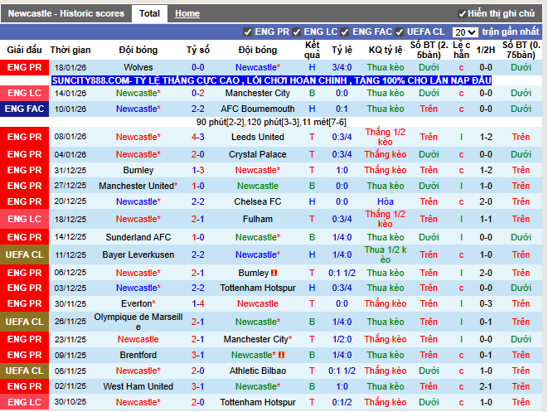Click AFC Bournemouth team name
548x412 pixels.
[258, 109]
